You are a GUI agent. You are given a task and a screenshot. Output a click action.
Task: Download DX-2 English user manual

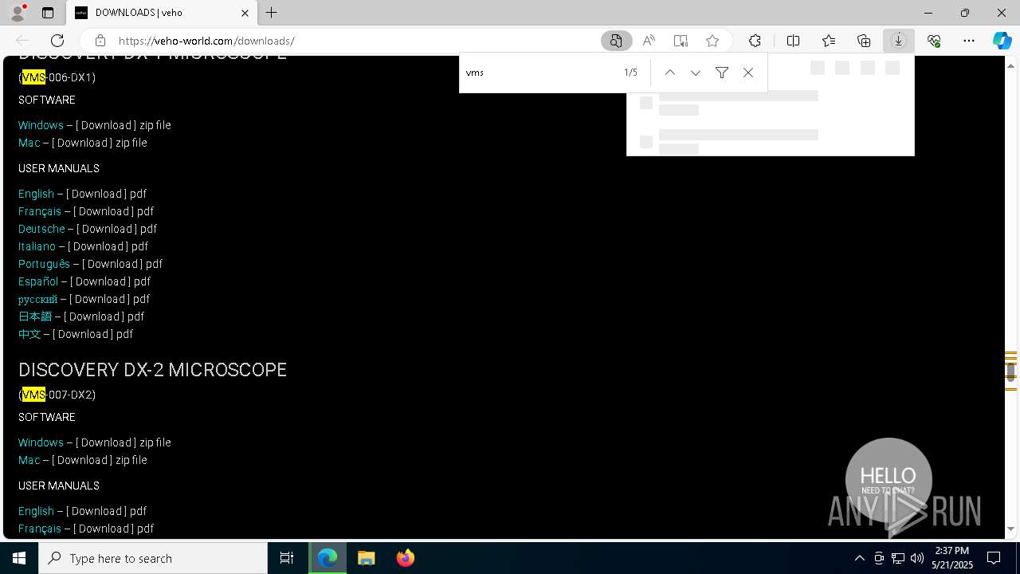pos(95,511)
